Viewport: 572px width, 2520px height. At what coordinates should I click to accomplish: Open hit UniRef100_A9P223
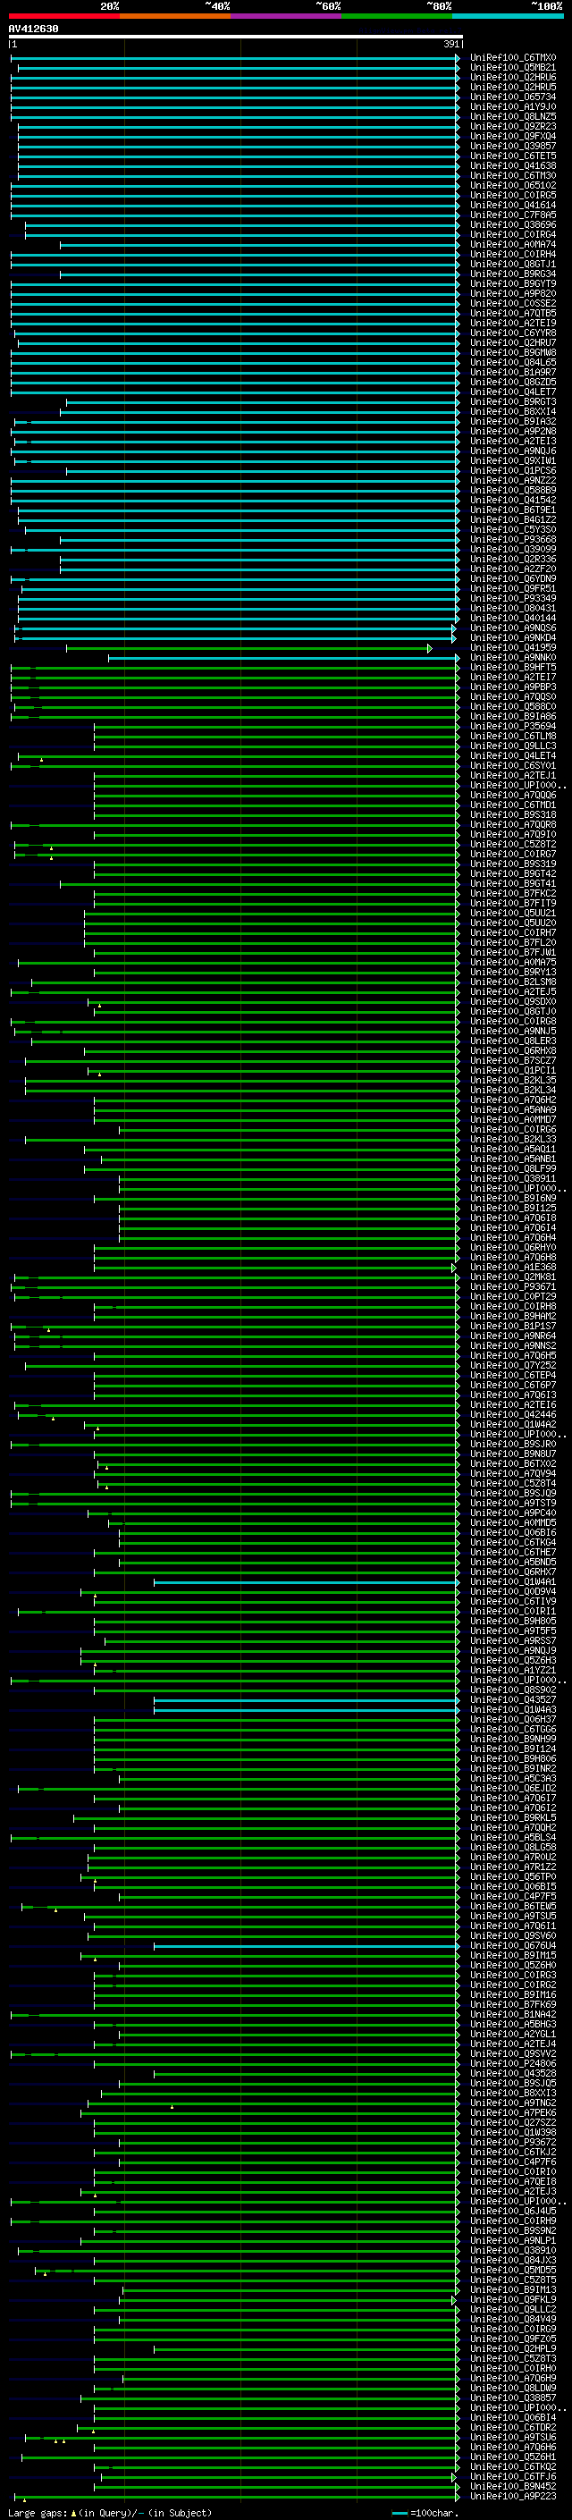coord(513,2497)
